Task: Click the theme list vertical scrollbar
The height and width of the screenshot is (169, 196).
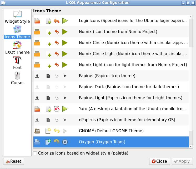Action: coord(191,31)
